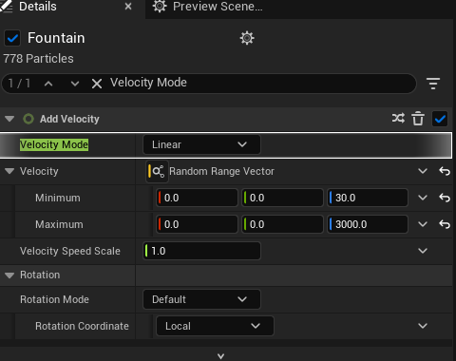Click the randomize shuffle icon on Add Velocity
Viewport: 456px width, 361px height.
(x=398, y=119)
